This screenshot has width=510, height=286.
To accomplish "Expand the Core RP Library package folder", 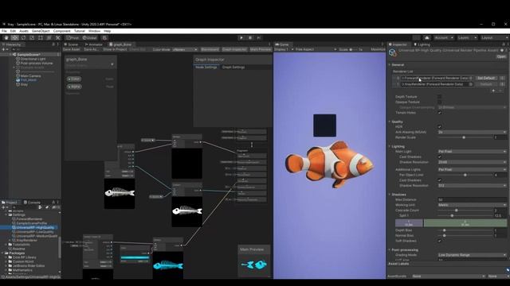I will click(6, 257).
